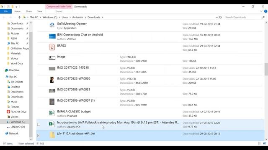
Task: Open the Help question mark icon
Action: (265, 11)
